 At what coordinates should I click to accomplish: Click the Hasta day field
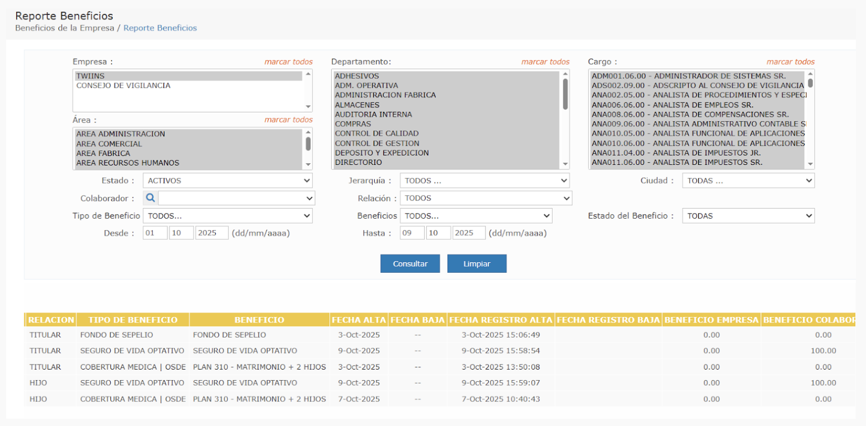(x=412, y=233)
